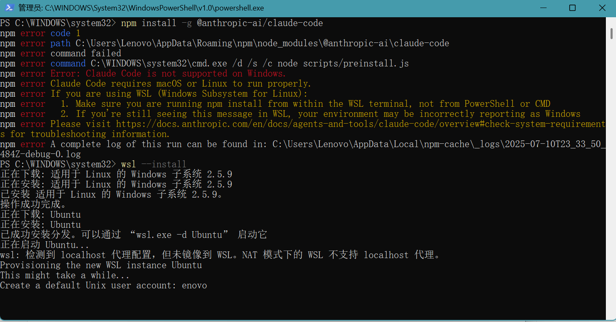
Task: Click the node_modules claude-code path line
Action: [x=262, y=43]
